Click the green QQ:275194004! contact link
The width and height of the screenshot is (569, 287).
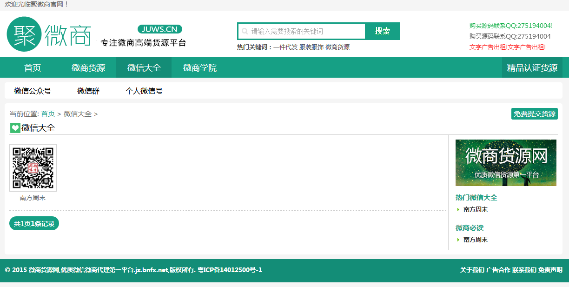coord(511,26)
